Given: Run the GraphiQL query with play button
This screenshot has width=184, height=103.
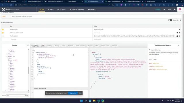Looking at the screenshot, I should 43,46.
